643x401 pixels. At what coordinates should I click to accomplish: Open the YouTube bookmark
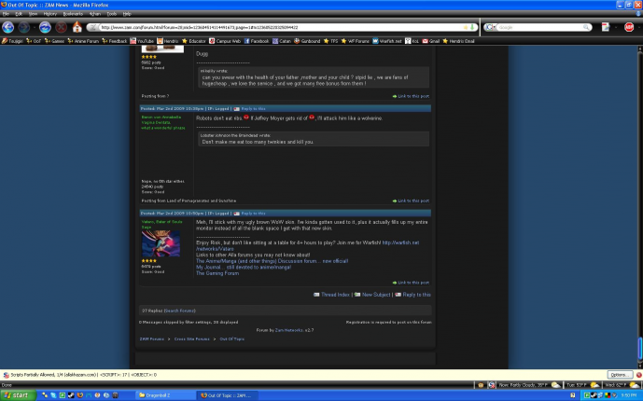point(142,41)
